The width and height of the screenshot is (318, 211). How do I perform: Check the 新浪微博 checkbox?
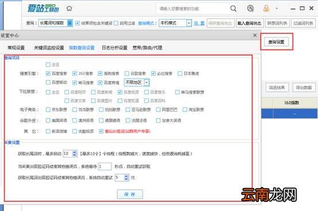[x=48, y=131]
